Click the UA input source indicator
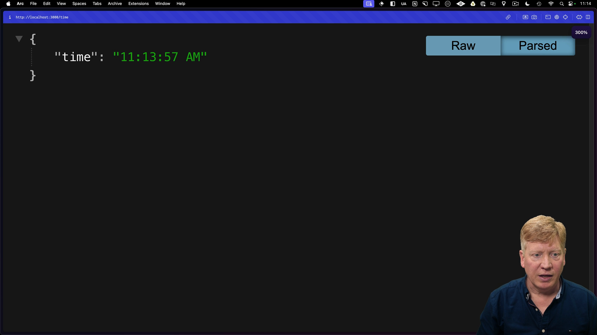 [x=404, y=4]
